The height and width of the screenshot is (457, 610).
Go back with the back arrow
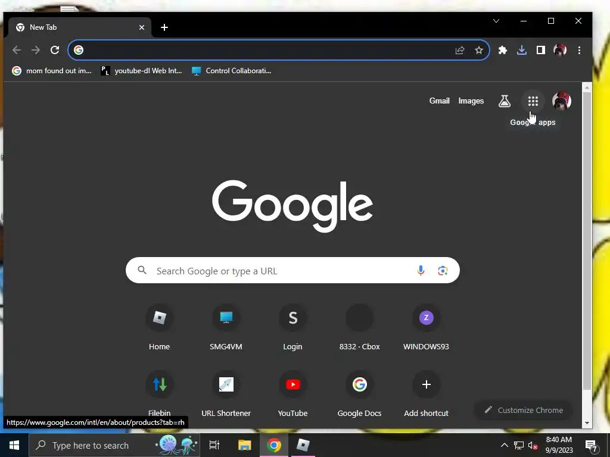(x=16, y=50)
